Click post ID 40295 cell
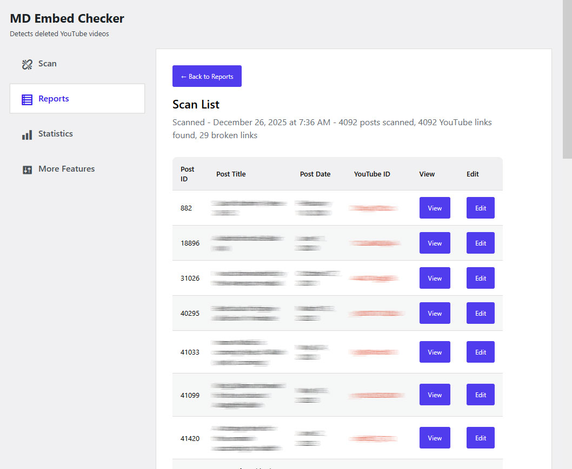The height and width of the screenshot is (469, 572). [x=190, y=313]
